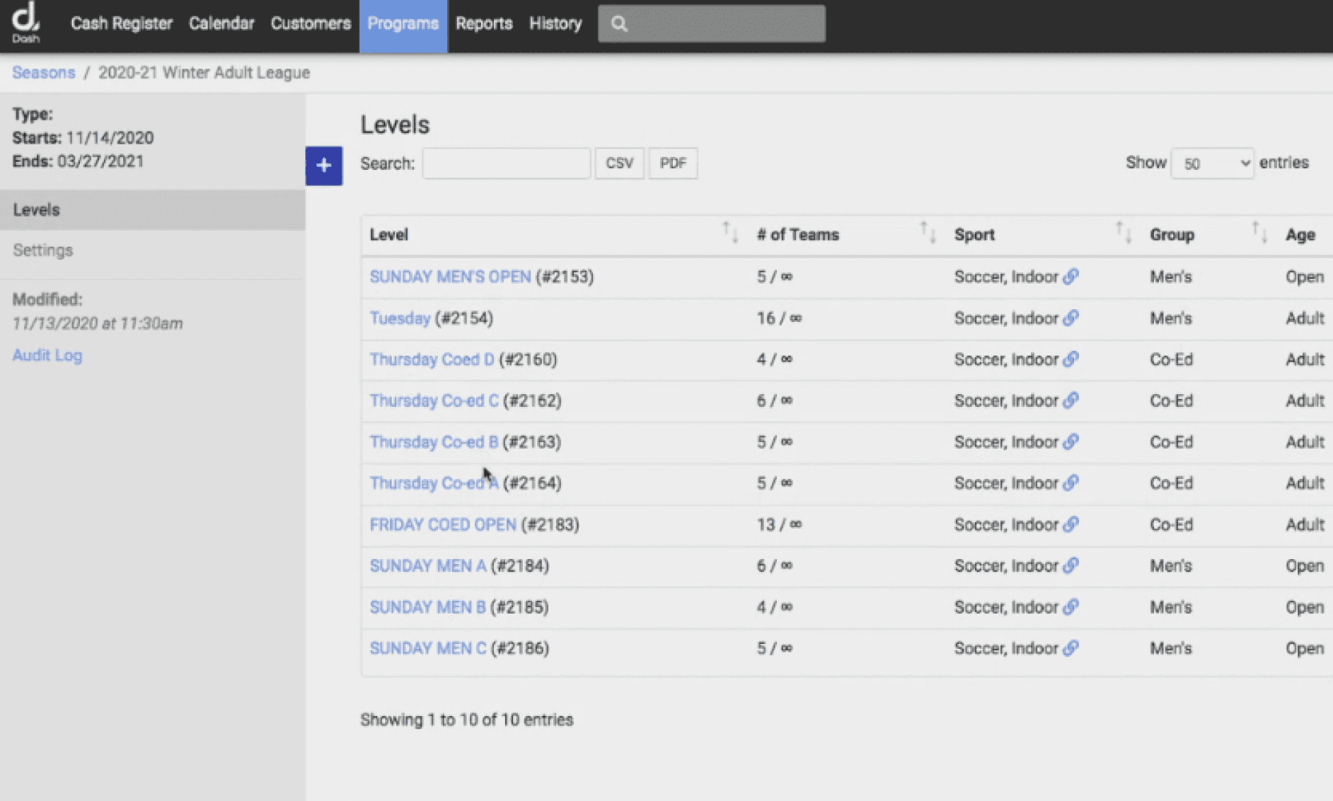Go to Reports in top navigation
This screenshot has width=1333, height=801.
484,24
